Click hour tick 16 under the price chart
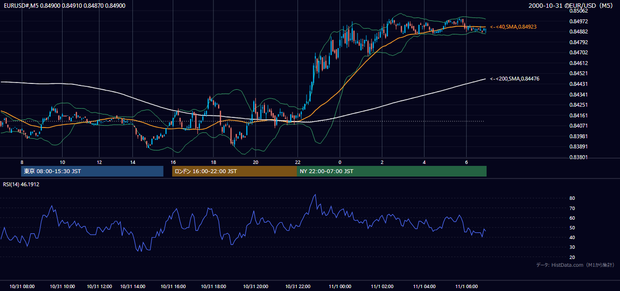The image size is (620, 291). 173,162
